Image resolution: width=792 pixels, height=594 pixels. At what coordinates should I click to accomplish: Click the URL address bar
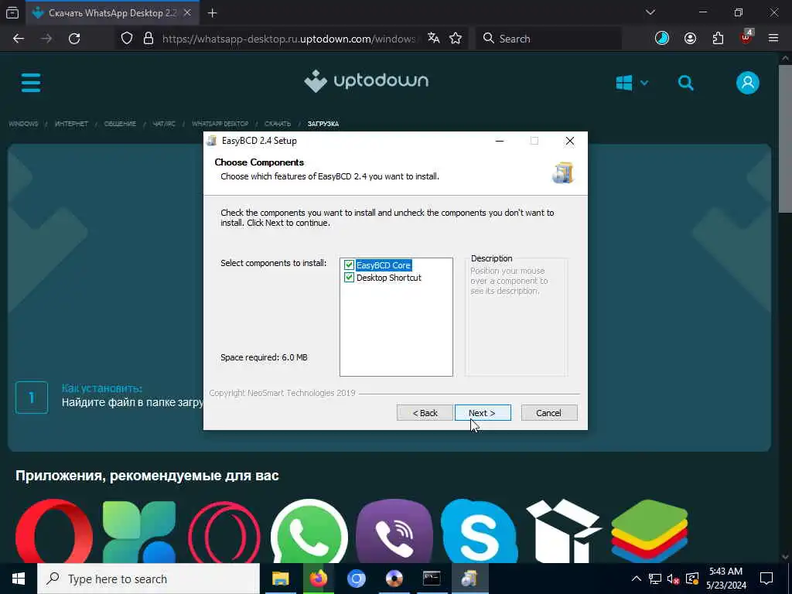pos(288,39)
